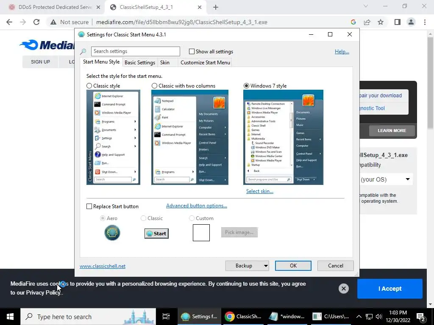Click the Task View taskbar icon
The image size is (434, 325).
click(x=166, y=317)
